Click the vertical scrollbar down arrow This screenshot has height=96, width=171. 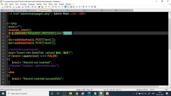tap(169, 84)
